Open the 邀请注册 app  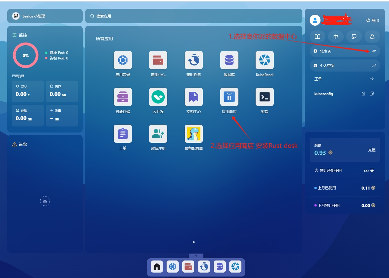click(158, 134)
